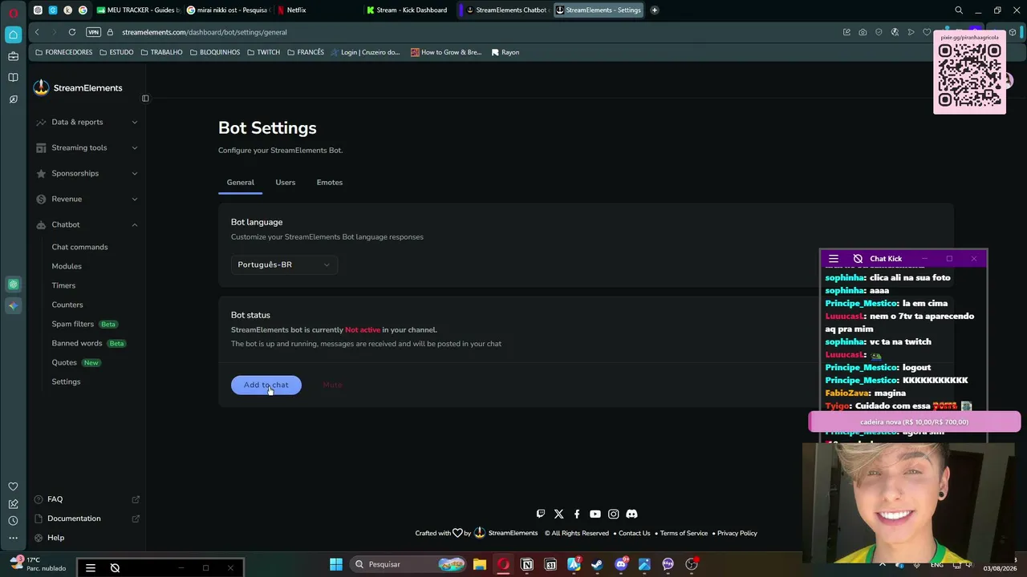Open chatbot Settings in sidebar
This screenshot has height=577, width=1027.
[x=66, y=381]
